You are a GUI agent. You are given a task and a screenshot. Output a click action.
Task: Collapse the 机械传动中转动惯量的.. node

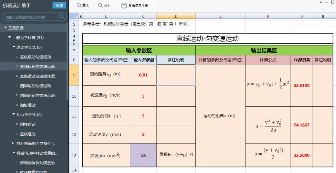coord(14,153)
